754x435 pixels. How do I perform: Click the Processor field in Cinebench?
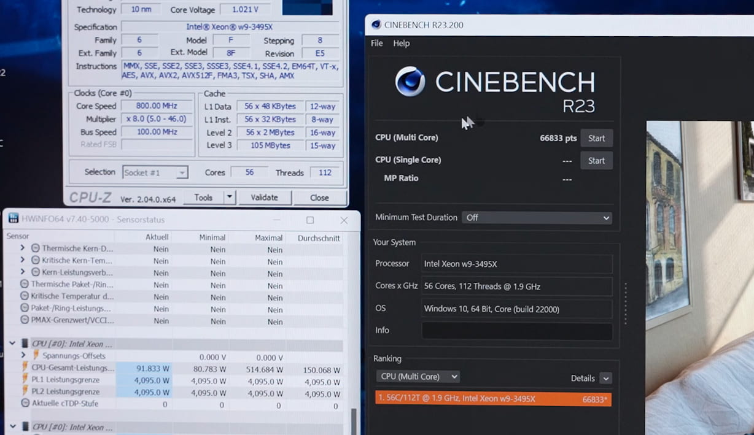pos(517,264)
